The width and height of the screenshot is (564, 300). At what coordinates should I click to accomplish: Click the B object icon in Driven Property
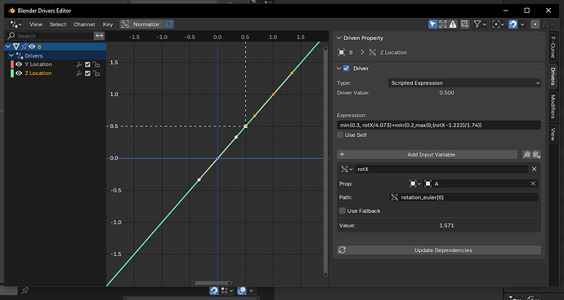342,52
